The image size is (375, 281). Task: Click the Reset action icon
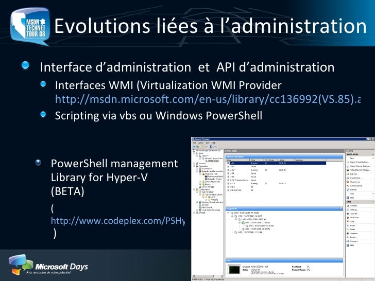(x=348, y=230)
